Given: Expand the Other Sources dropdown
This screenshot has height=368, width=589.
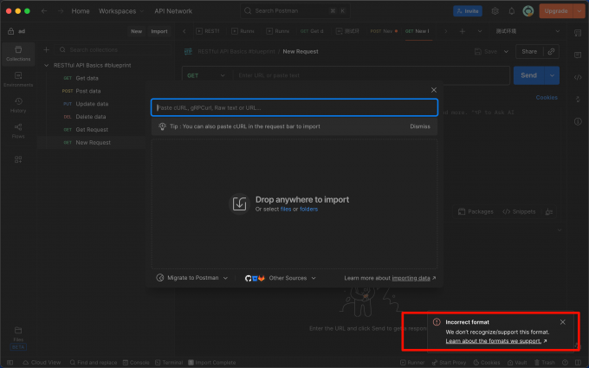Looking at the screenshot, I should [x=281, y=278].
